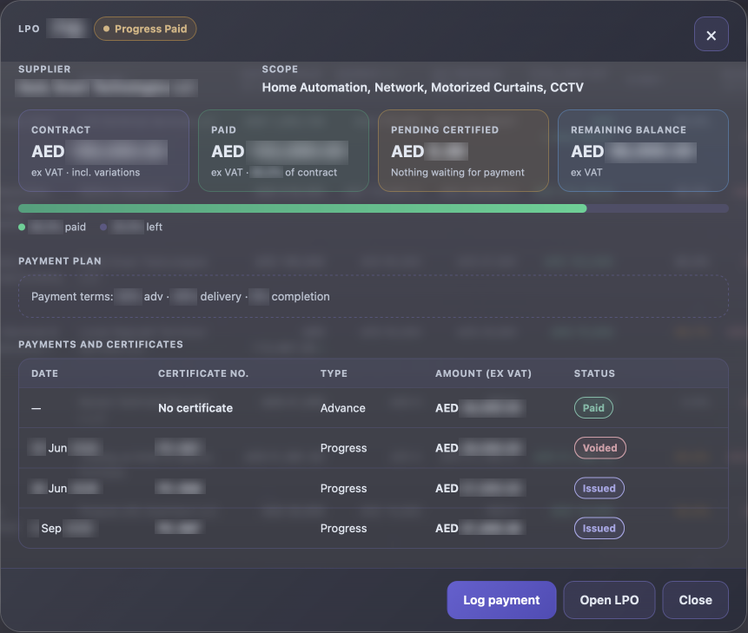Click the green payment progress bar
The height and width of the screenshot is (633, 748).
tap(302, 208)
